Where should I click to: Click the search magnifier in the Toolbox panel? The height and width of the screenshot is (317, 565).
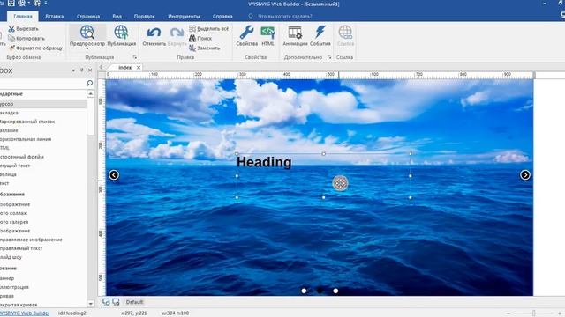coord(90,83)
